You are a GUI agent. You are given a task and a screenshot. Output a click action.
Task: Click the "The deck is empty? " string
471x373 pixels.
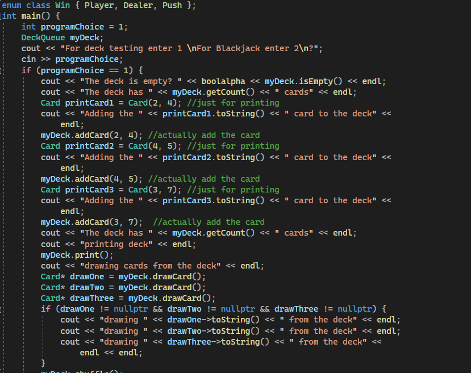coord(131,81)
